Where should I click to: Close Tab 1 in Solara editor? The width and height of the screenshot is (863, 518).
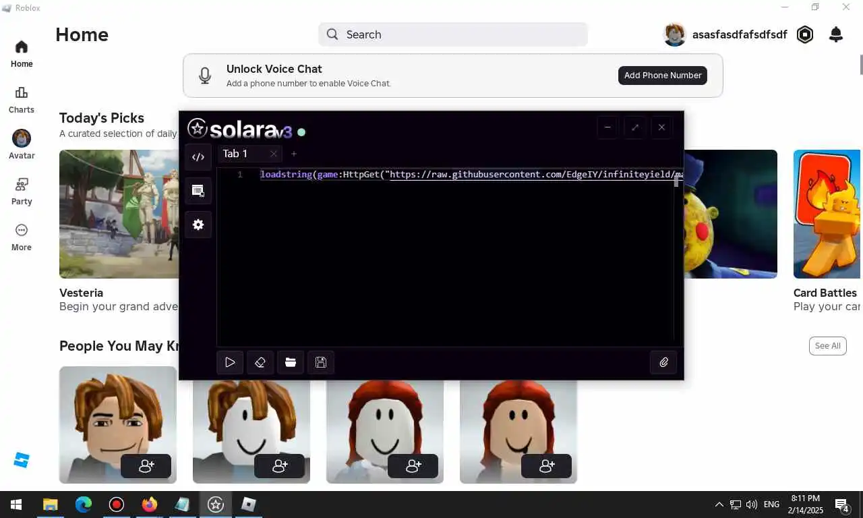273,154
